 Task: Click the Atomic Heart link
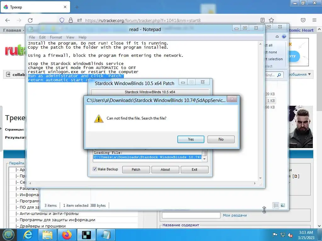301,30
